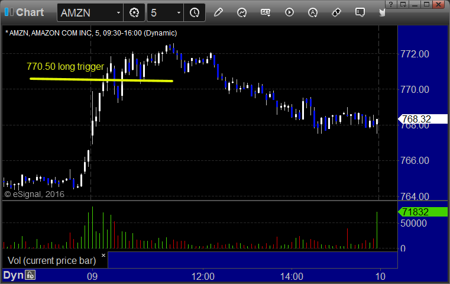Minimize the chart window
The image size is (450, 284).
coord(415,4)
